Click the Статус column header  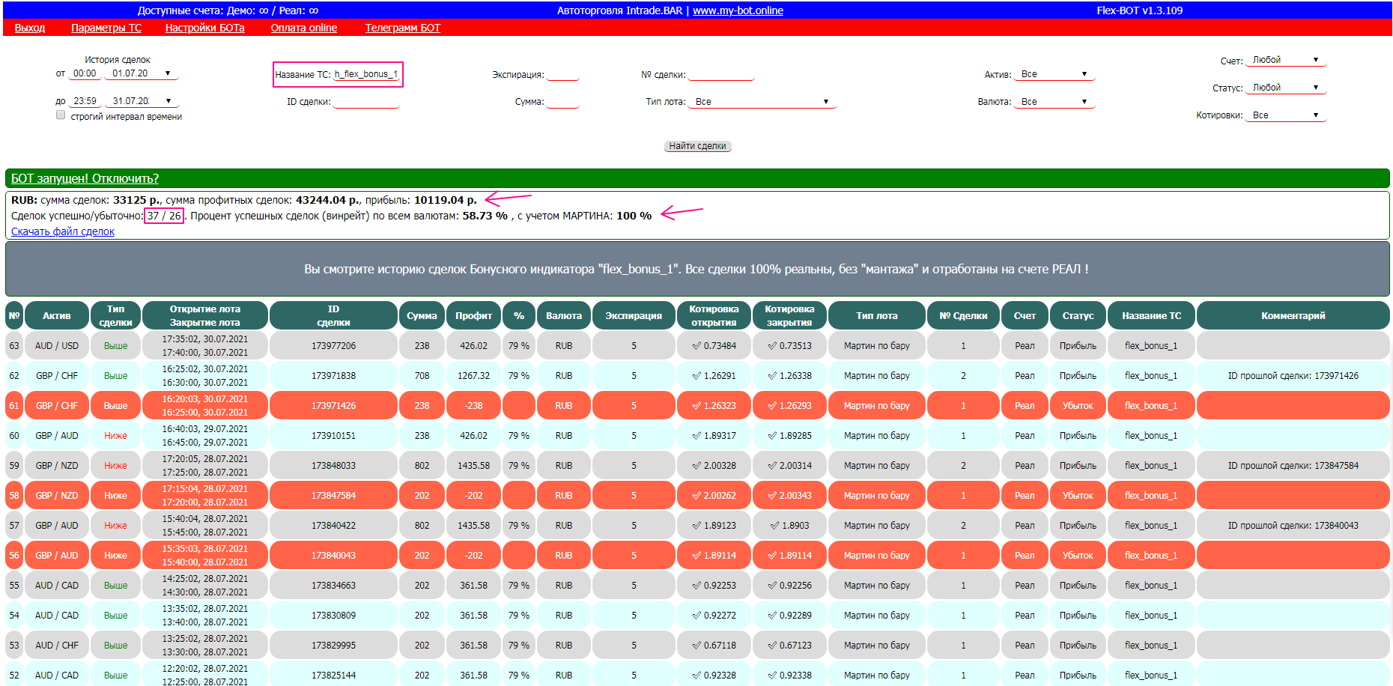(1078, 315)
